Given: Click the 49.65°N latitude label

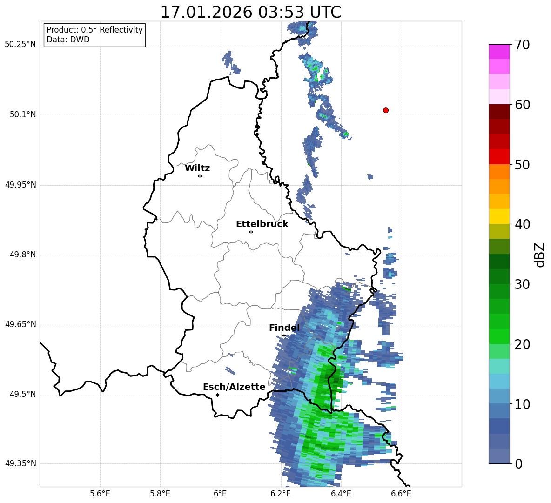Looking at the screenshot, I should coord(20,324).
